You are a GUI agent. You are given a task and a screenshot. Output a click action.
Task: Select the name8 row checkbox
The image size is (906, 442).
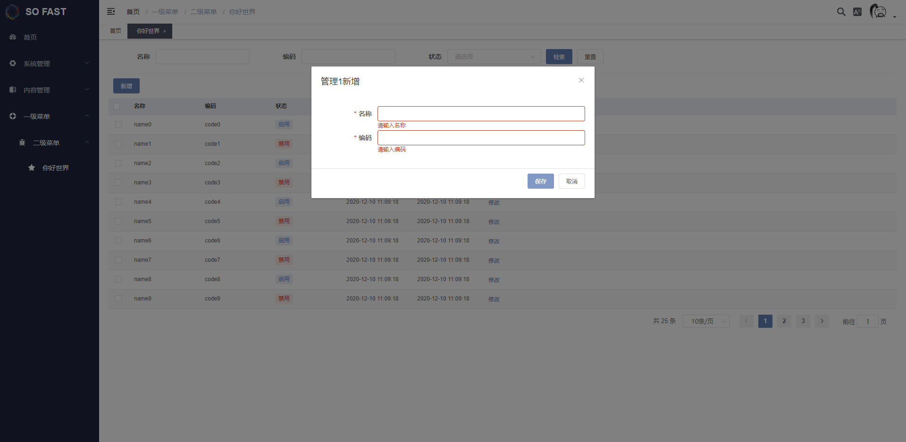tap(118, 279)
